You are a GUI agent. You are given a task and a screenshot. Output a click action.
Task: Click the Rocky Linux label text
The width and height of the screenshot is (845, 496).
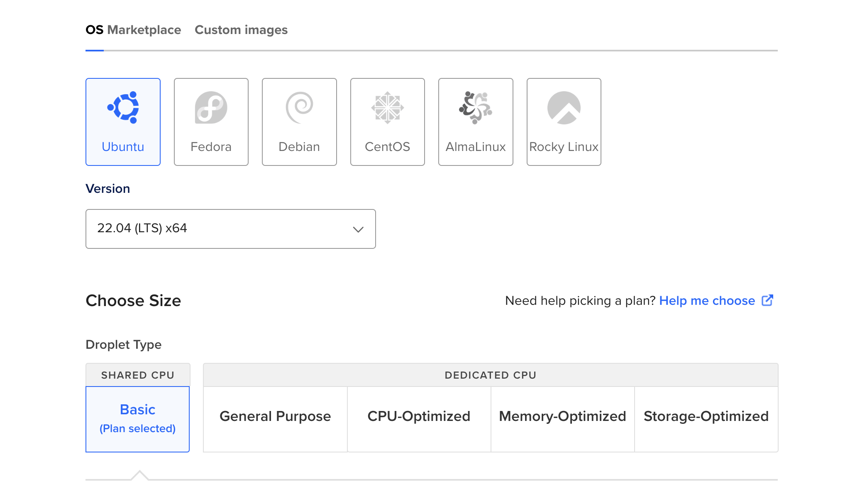coord(564,147)
